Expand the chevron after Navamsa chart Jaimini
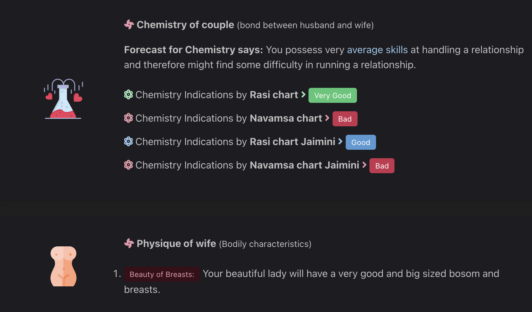 [x=364, y=165]
